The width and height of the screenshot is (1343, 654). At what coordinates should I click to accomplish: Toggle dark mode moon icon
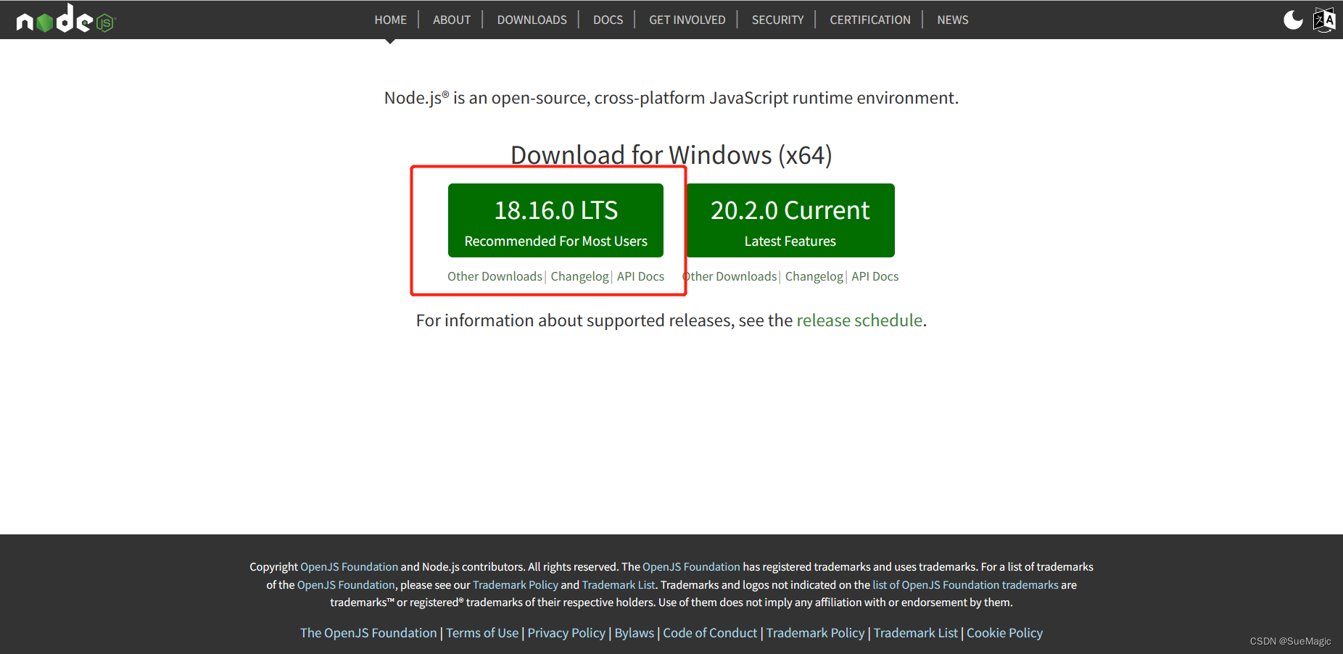(1293, 20)
